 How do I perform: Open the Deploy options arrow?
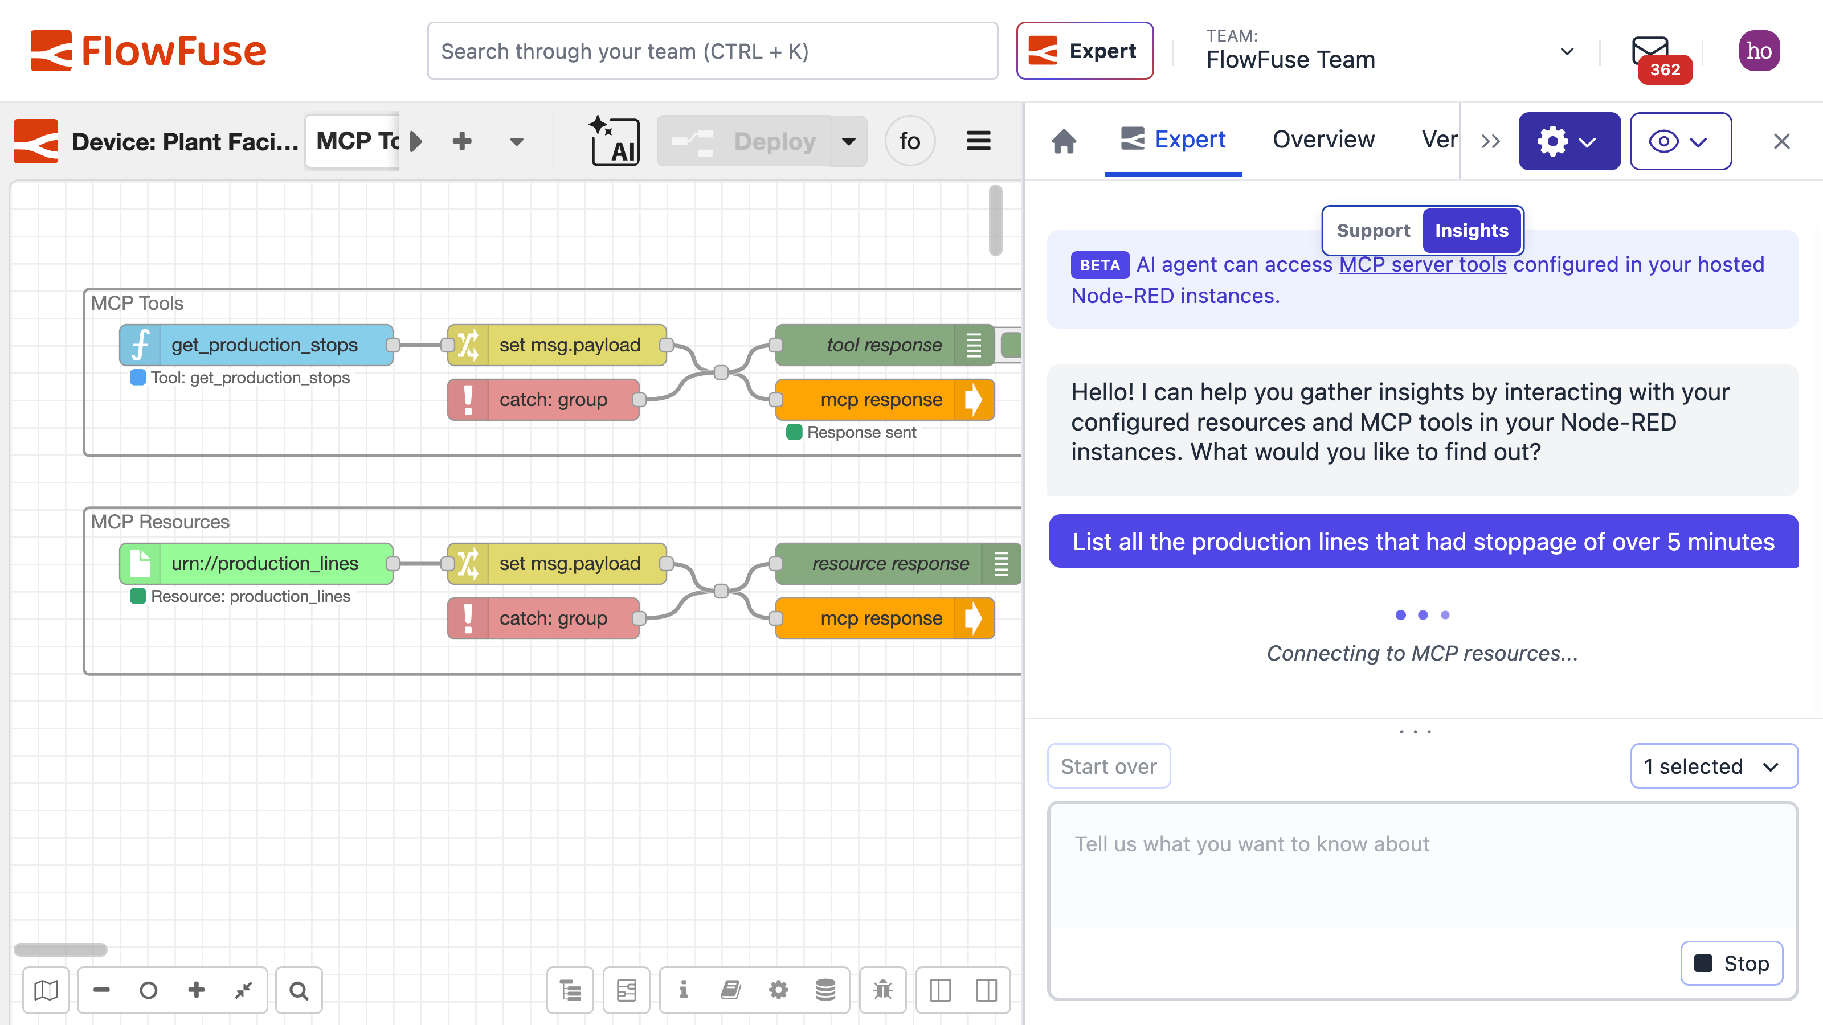coord(848,141)
